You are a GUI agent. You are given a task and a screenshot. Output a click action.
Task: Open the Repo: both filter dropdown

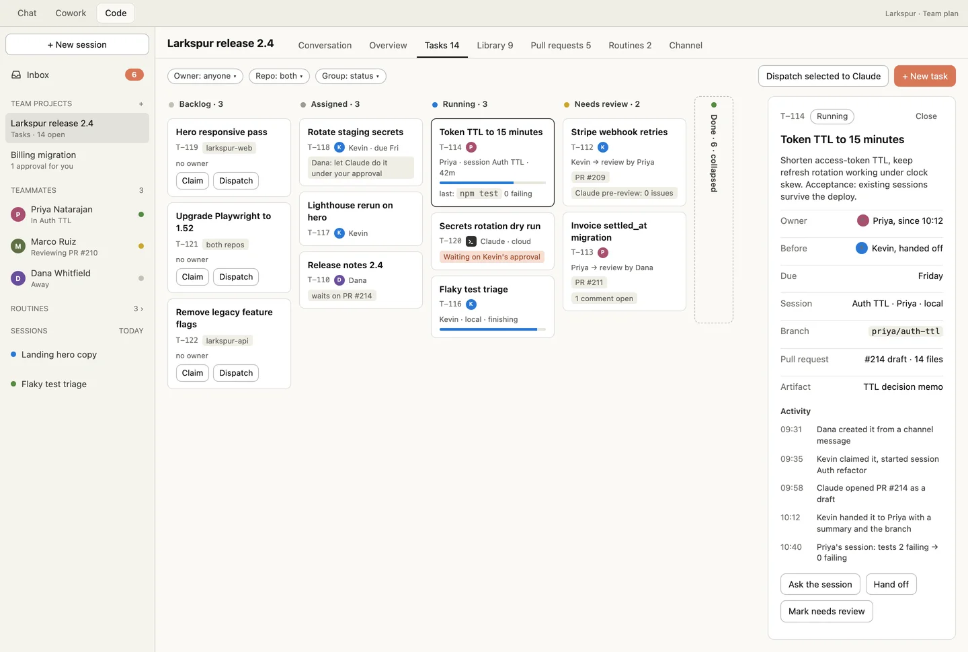[x=279, y=76]
